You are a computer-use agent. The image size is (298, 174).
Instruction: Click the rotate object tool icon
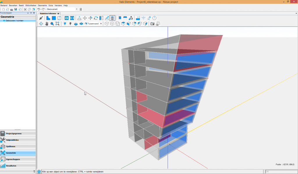click(96, 18)
